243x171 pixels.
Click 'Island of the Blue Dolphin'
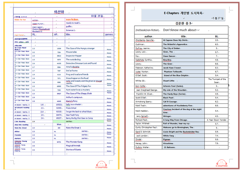tap(176, 76)
